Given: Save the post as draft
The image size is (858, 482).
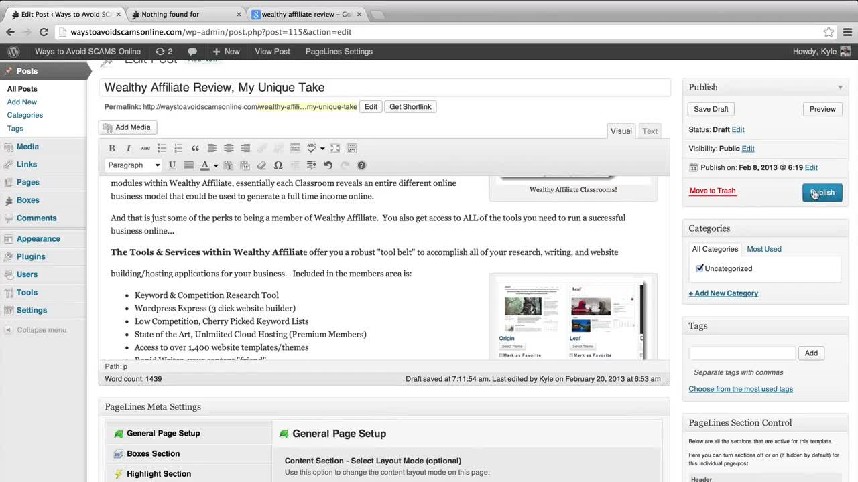Looking at the screenshot, I should tap(711, 109).
